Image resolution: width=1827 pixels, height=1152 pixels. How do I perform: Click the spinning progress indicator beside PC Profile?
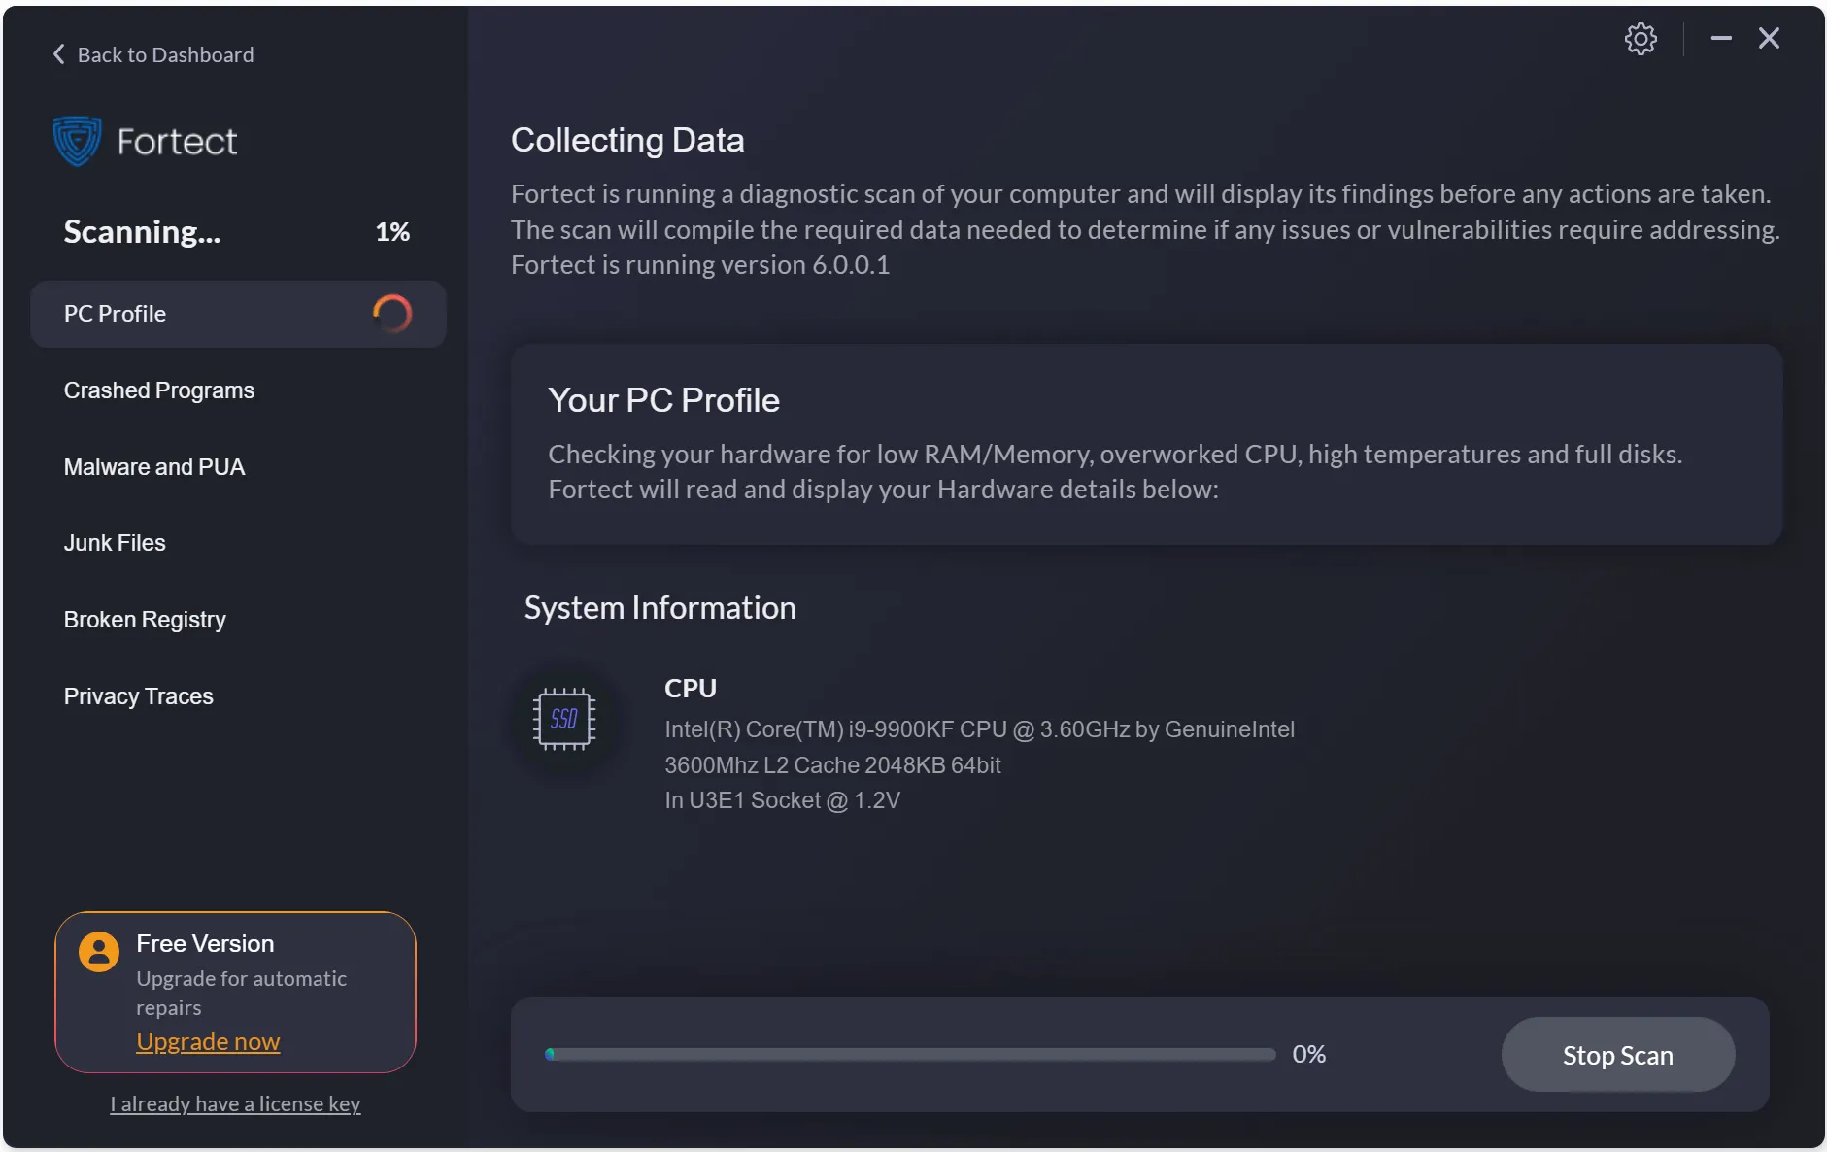tap(394, 313)
